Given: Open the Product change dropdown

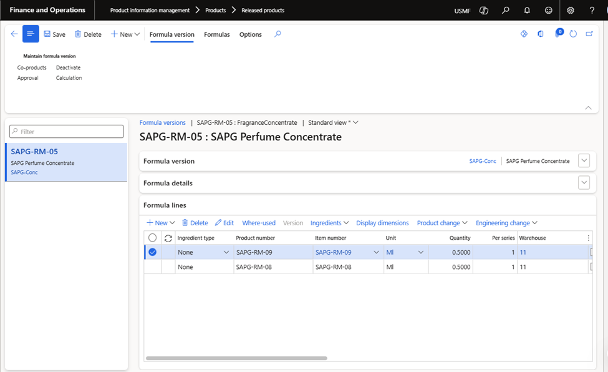Looking at the screenshot, I should pyautogui.click(x=442, y=222).
